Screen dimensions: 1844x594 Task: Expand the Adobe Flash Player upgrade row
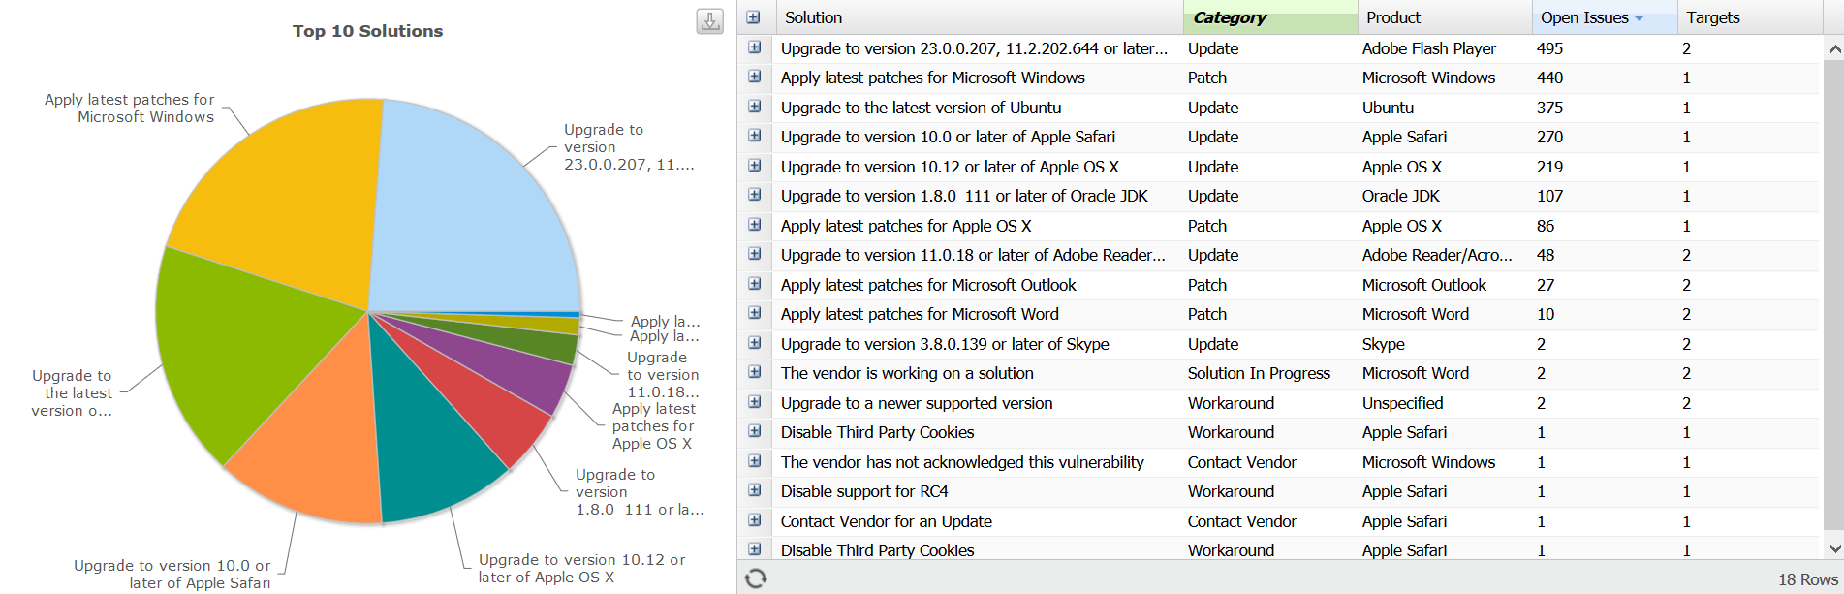click(754, 47)
